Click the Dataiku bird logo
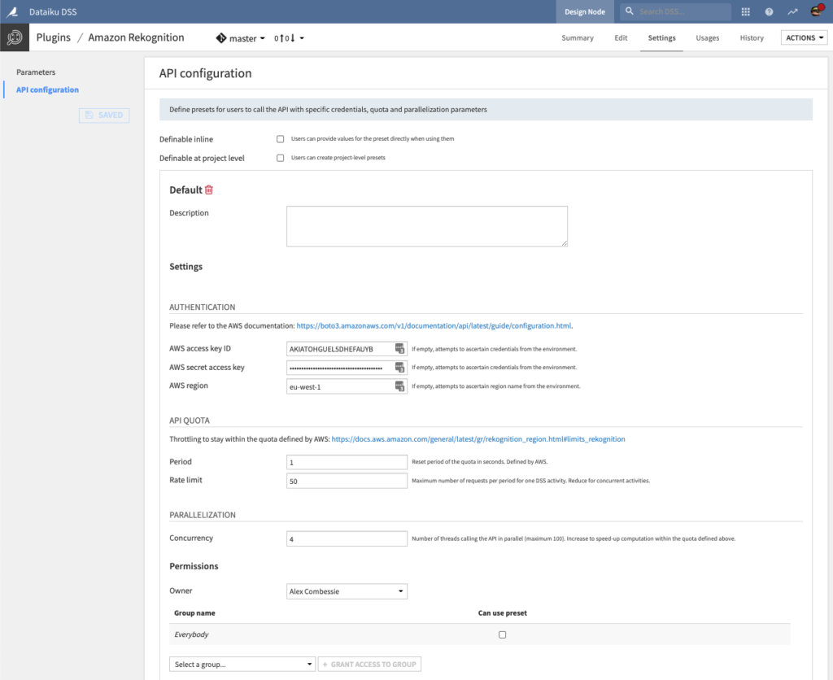This screenshot has height=680, width=833. pos(14,11)
